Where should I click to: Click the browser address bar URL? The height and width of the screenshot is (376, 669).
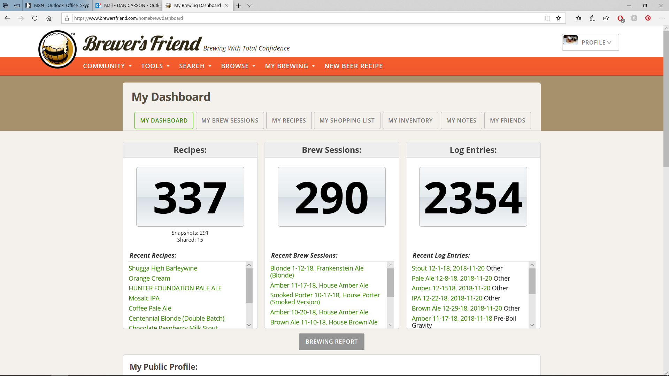click(128, 18)
